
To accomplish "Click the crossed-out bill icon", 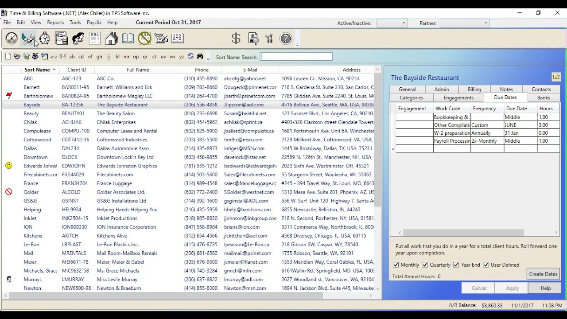I will click(x=144, y=39).
